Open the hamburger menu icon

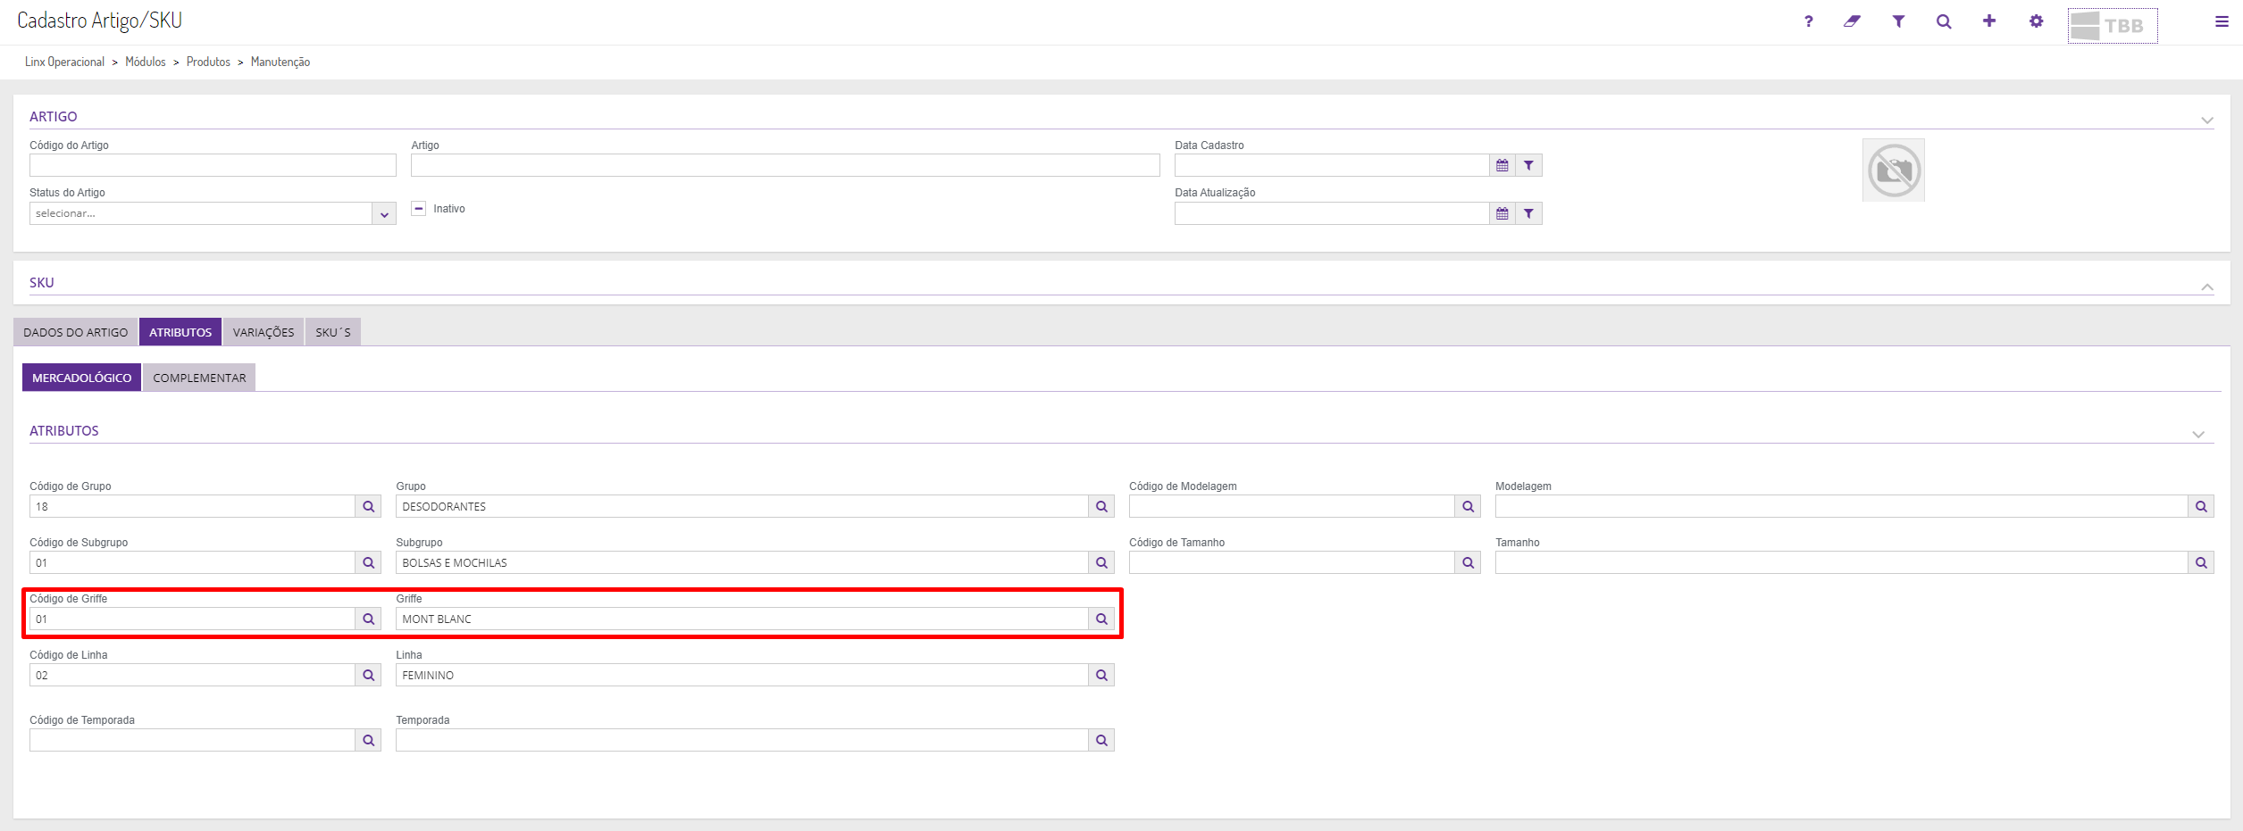coord(2222,21)
